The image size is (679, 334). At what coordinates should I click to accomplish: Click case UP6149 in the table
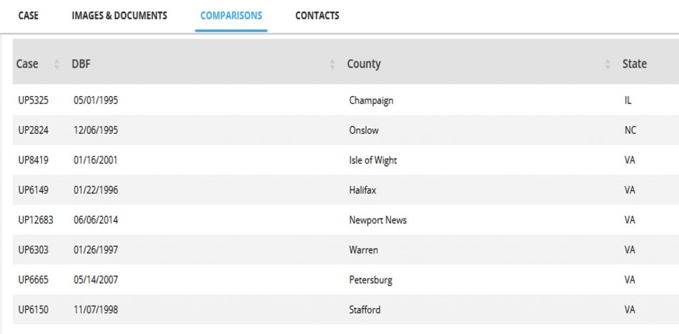pos(33,190)
